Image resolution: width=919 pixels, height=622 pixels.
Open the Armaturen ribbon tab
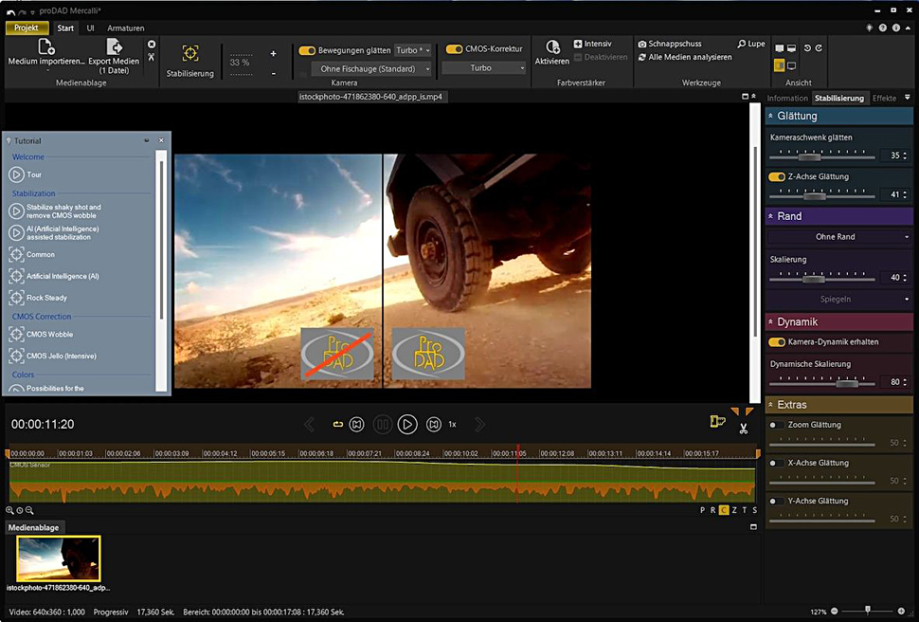pos(126,28)
